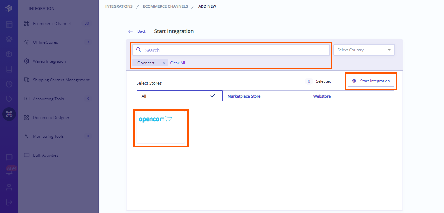Switch to the Marketplace Store tab

point(265,96)
